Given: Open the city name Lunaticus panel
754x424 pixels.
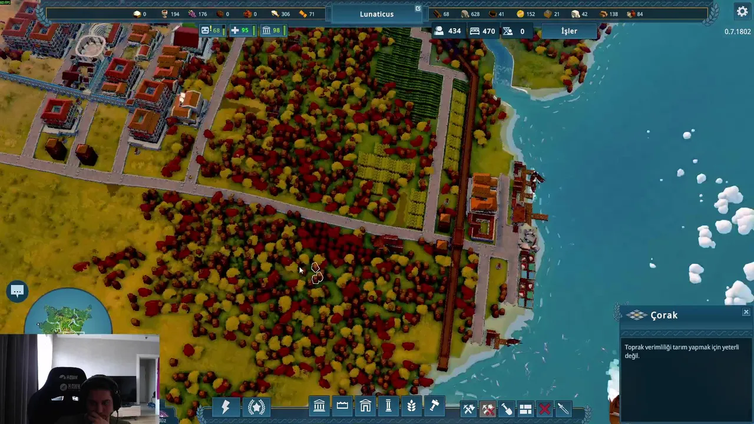Looking at the screenshot, I should (376, 14).
